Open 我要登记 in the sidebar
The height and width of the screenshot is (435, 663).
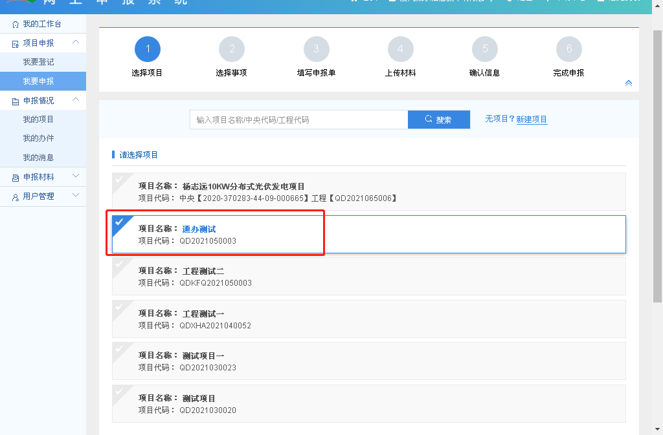pos(38,62)
